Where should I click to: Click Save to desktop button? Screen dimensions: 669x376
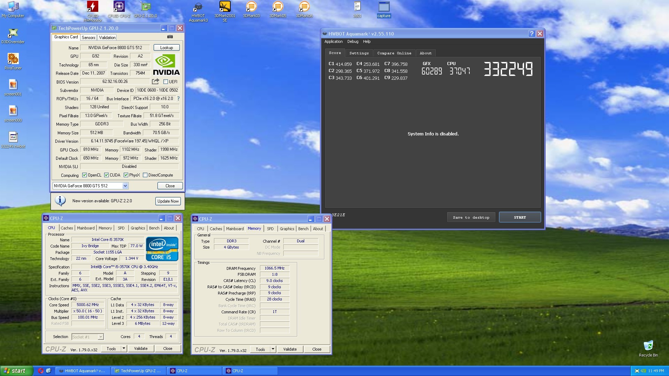[x=471, y=217]
